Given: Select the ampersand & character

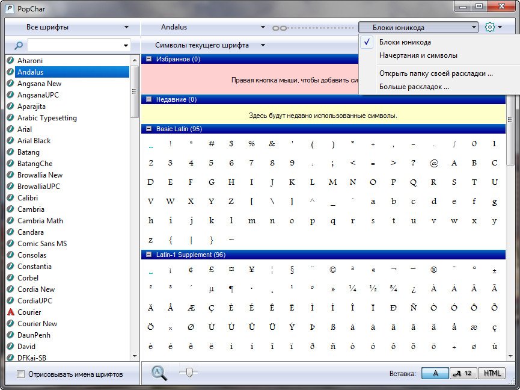Looking at the screenshot, I should tap(272, 144).
